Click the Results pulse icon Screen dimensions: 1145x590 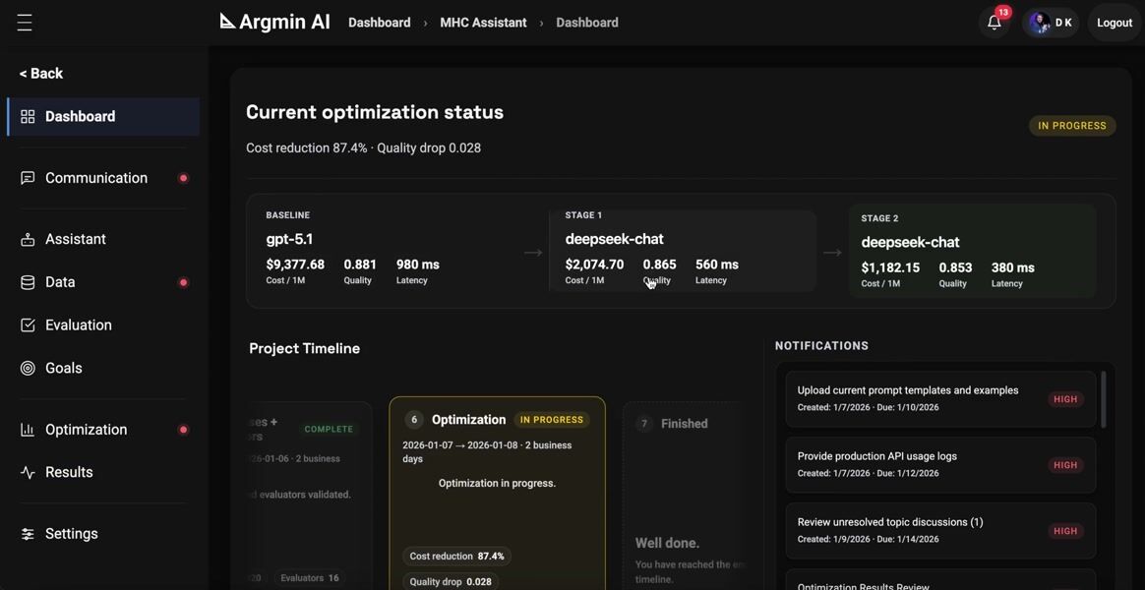(28, 473)
